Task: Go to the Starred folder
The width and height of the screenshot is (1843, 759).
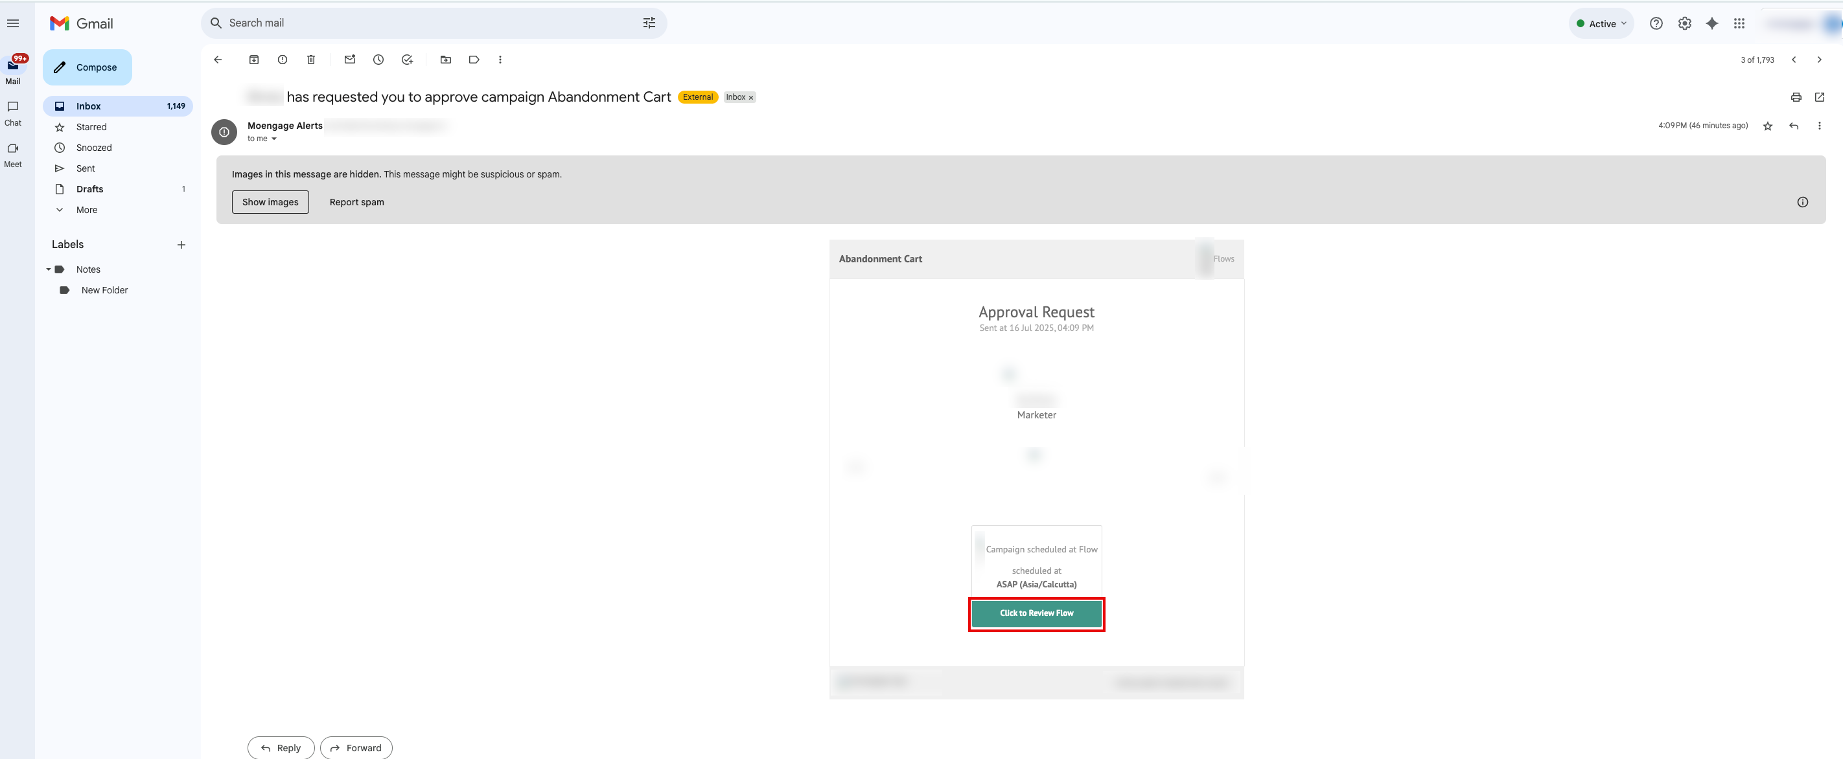Action: [x=91, y=127]
